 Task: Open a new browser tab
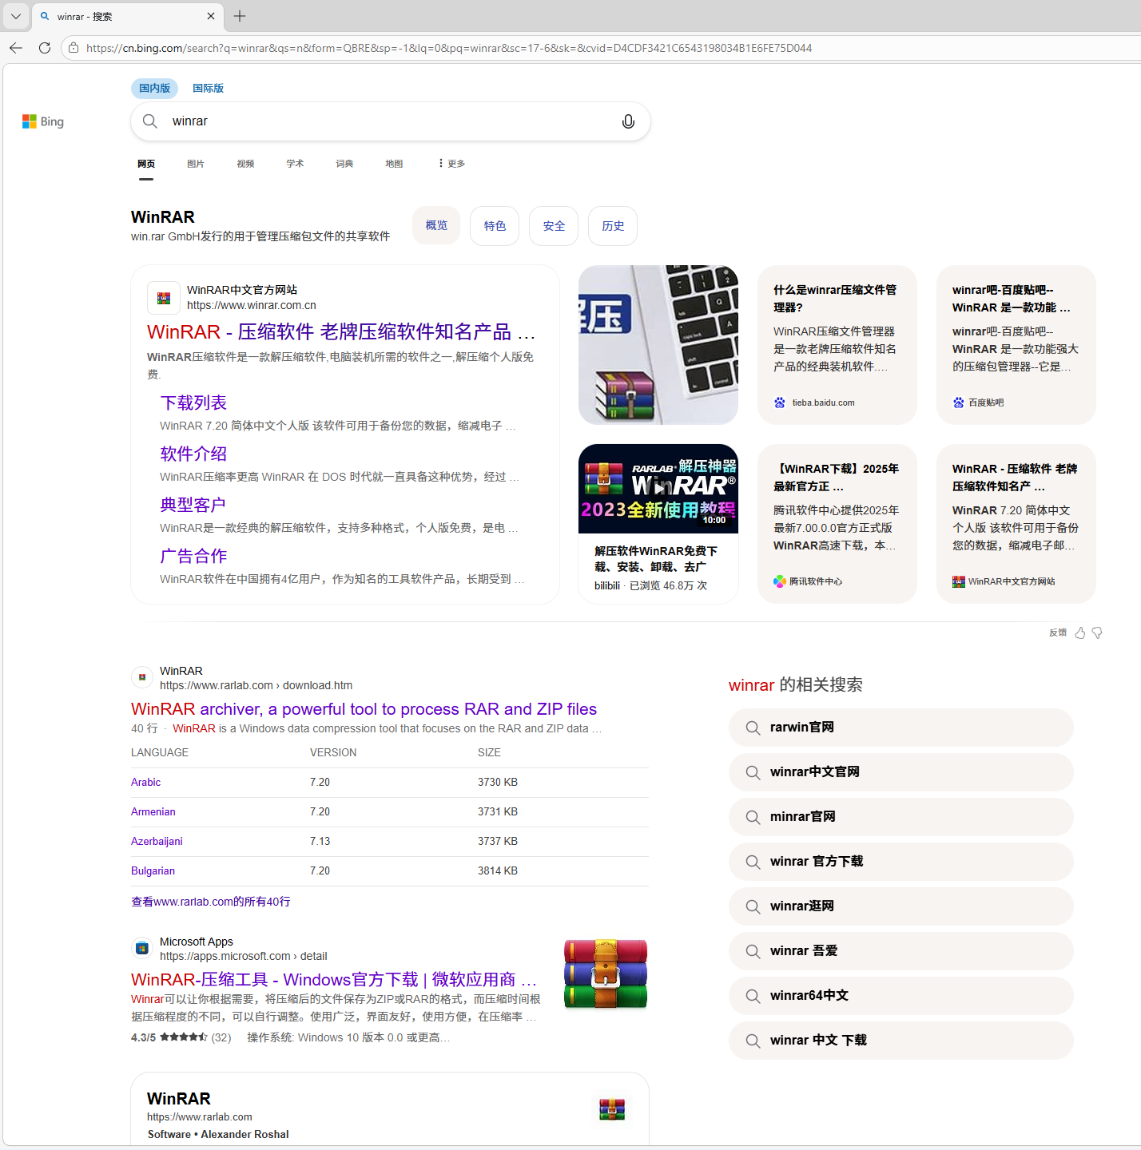pyautogui.click(x=240, y=16)
